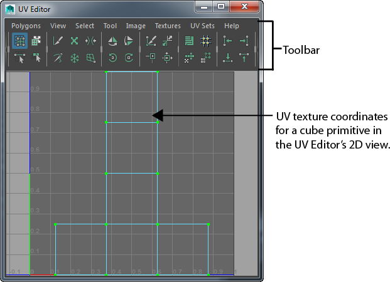
Task: Close the UV Editor window
Action: click(244, 6)
